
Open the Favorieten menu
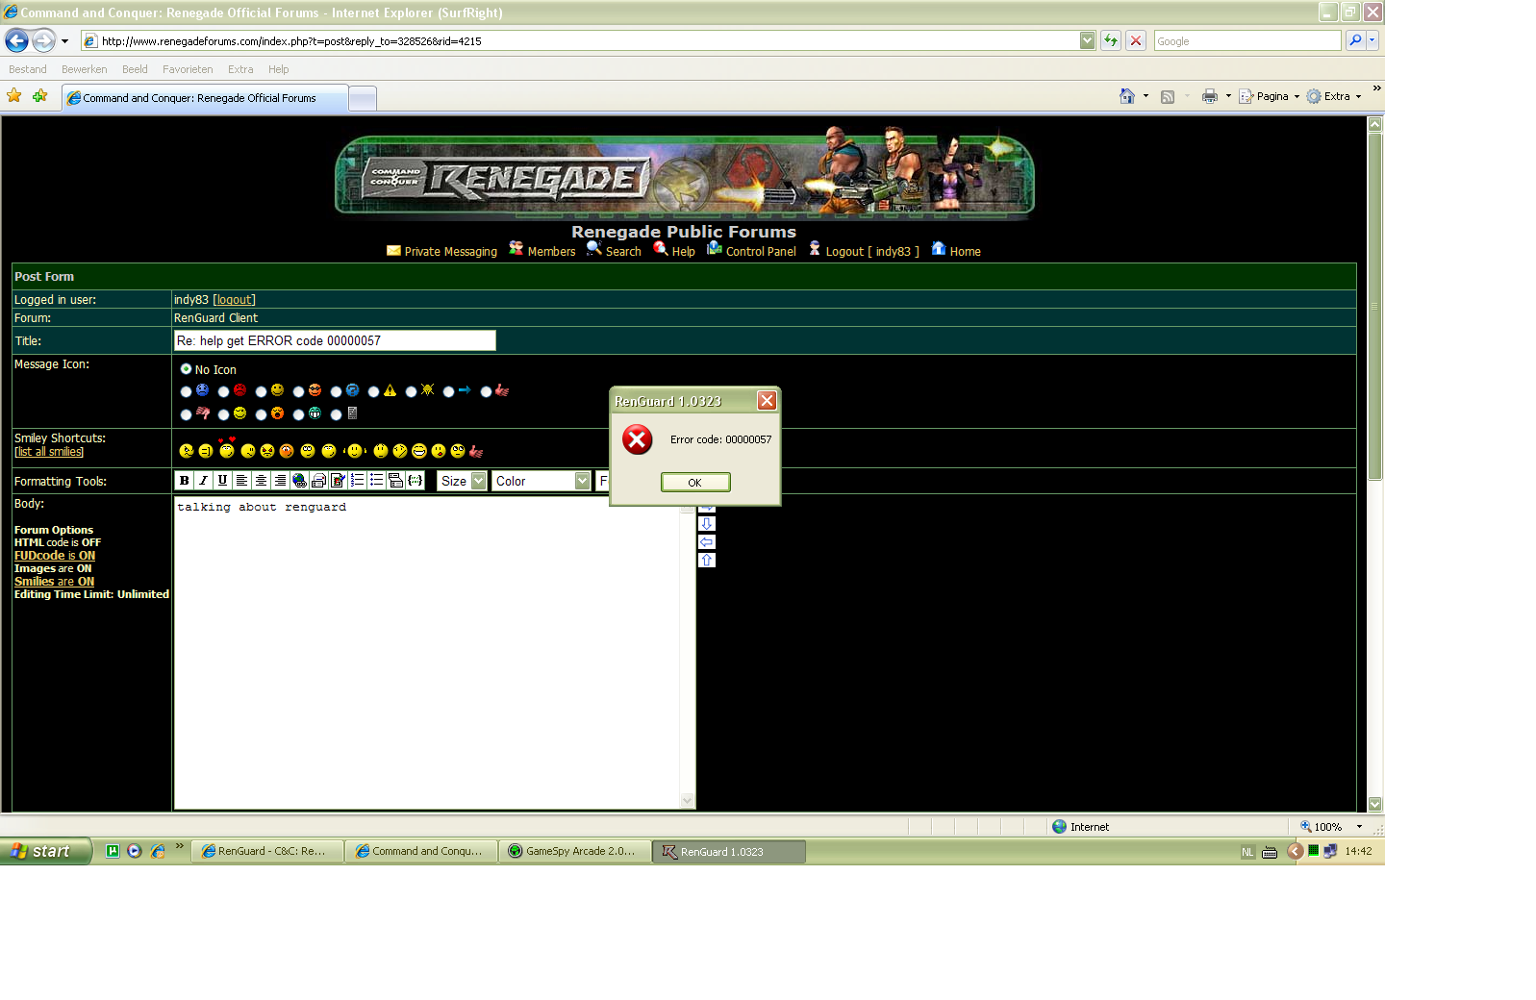188,69
